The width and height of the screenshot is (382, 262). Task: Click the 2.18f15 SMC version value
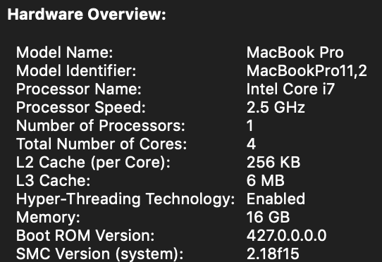273,254
